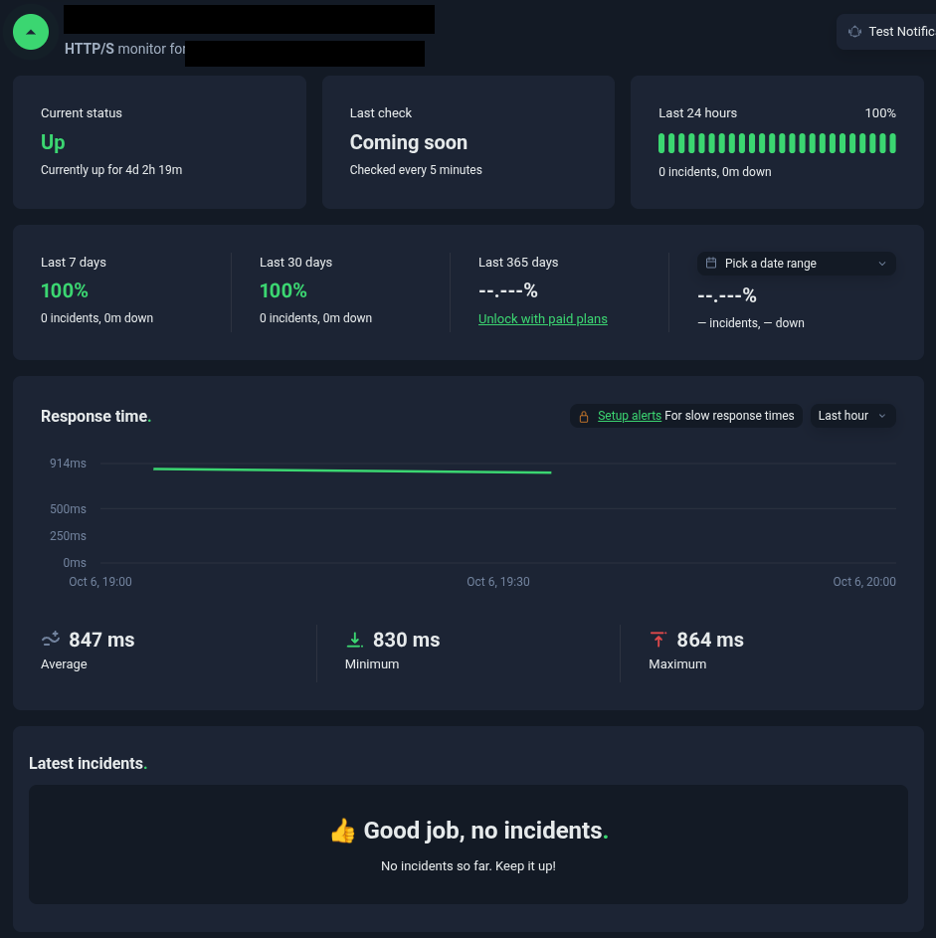Image resolution: width=936 pixels, height=938 pixels.
Task: Click the last bar in Last 24 hours
Action: click(x=892, y=143)
